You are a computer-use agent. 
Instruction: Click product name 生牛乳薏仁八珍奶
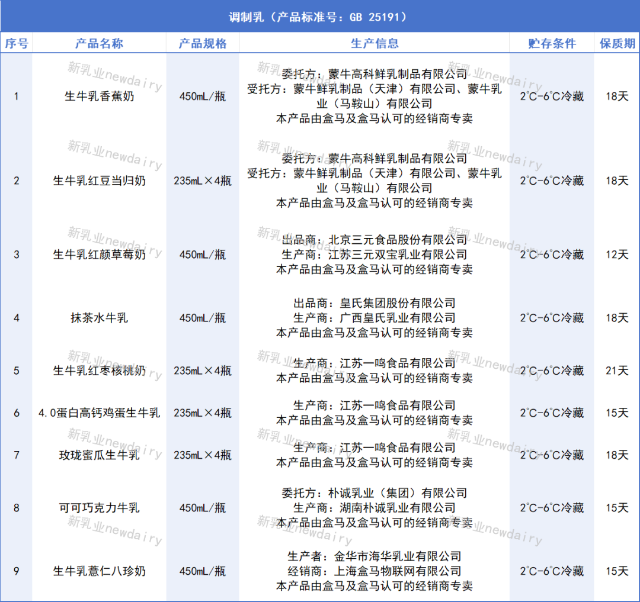point(99,571)
